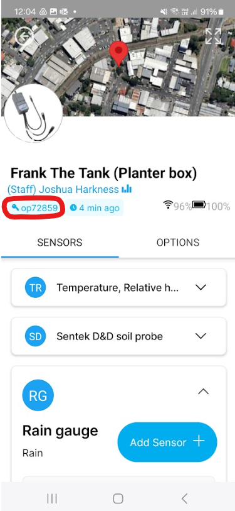This screenshot has width=235, height=511.
Task: Tap Android home navigation button
Action: (x=118, y=498)
